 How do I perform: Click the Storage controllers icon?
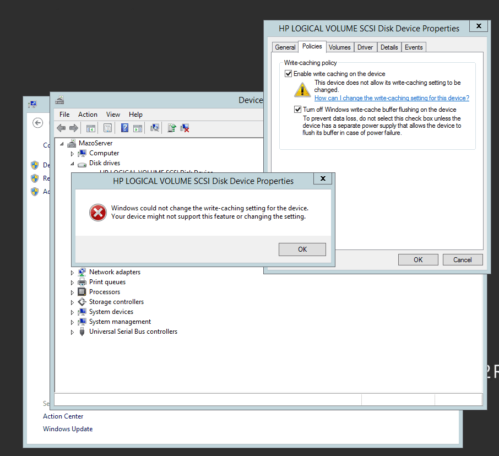pyautogui.click(x=82, y=302)
